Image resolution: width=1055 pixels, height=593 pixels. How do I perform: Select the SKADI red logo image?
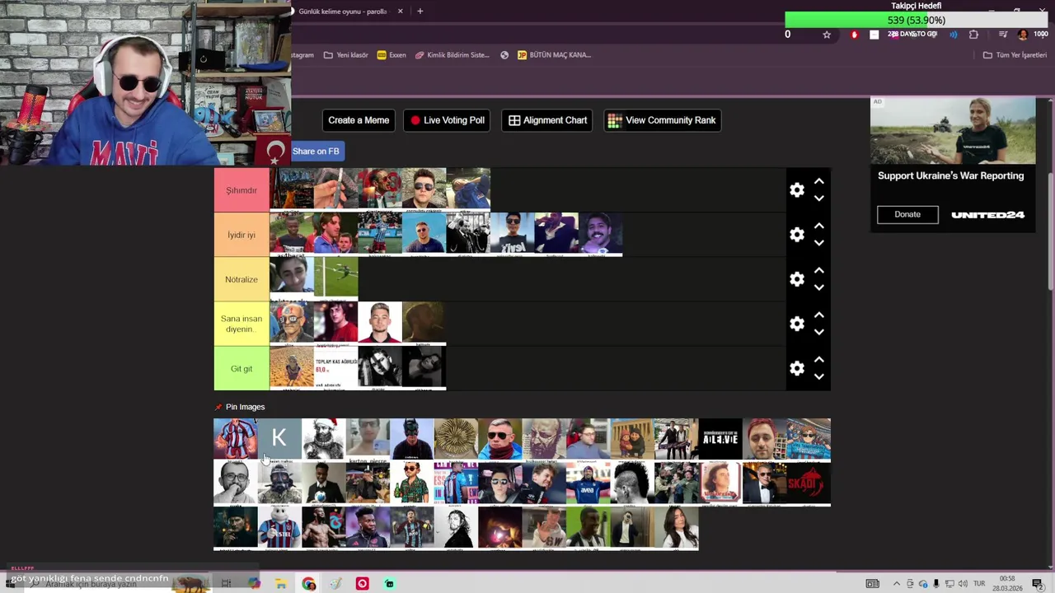pyautogui.click(x=809, y=483)
